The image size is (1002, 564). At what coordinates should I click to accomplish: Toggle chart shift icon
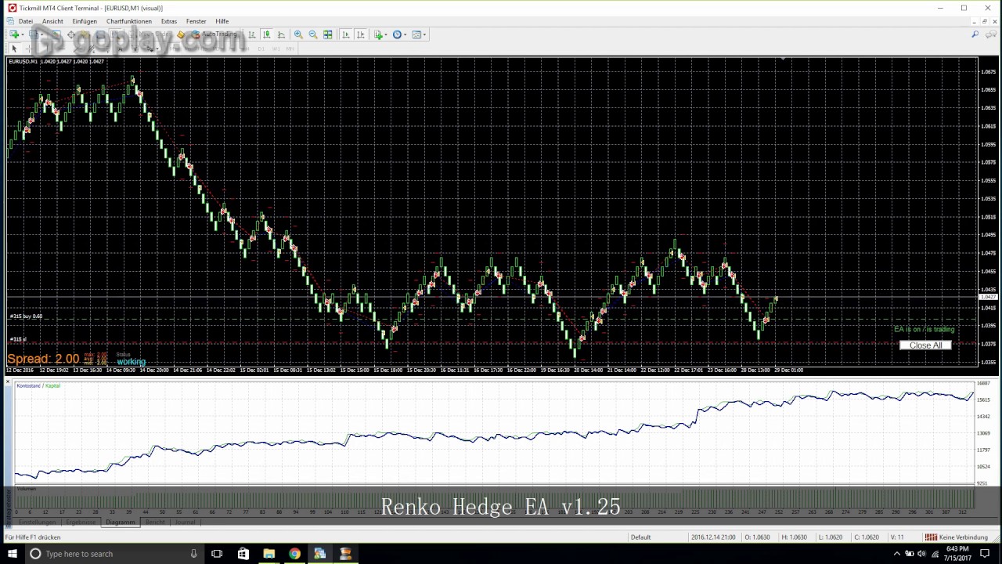(x=361, y=34)
